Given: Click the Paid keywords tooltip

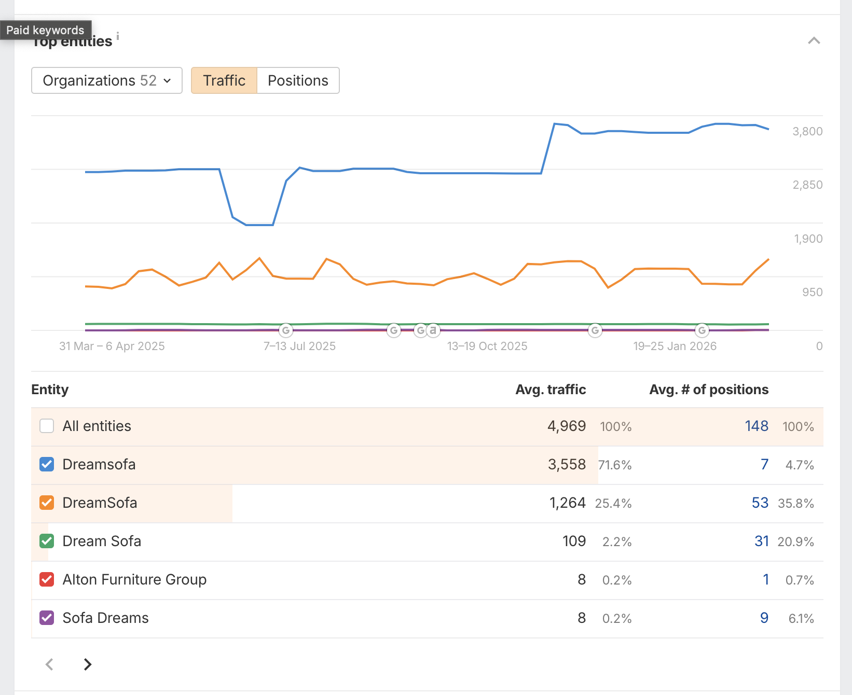Looking at the screenshot, I should coord(45,30).
